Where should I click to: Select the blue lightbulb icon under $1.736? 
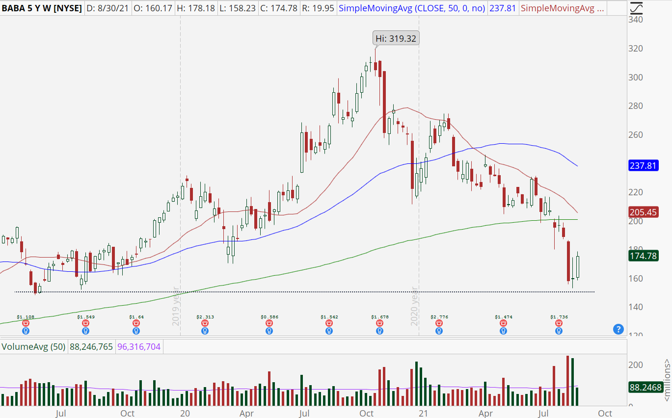[x=559, y=331]
